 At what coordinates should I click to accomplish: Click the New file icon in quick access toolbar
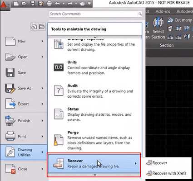click(x=16, y=3)
